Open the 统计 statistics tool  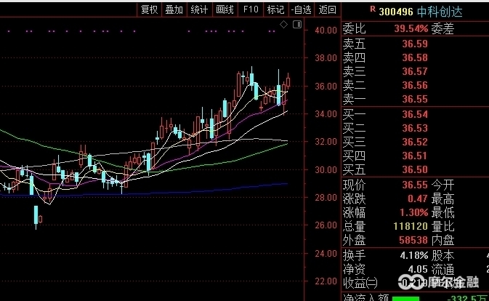click(x=199, y=9)
